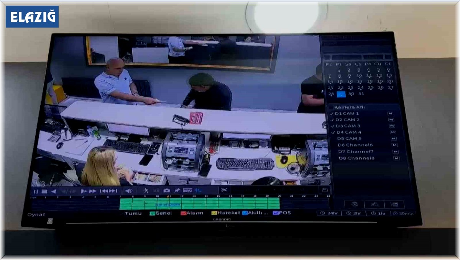Viewport: 460px width, 260px height.
Task: Capture snapshot with the camera icon
Action: click(x=166, y=190)
